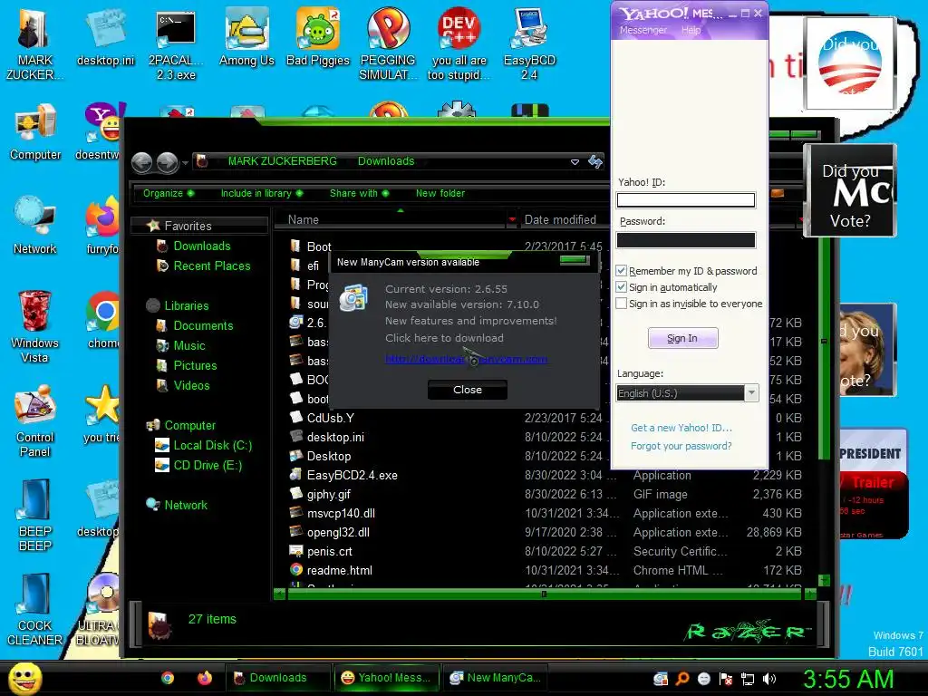Click the Explorer back navigation arrow
The height and width of the screenshot is (696, 928).
[x=141, y=162]
